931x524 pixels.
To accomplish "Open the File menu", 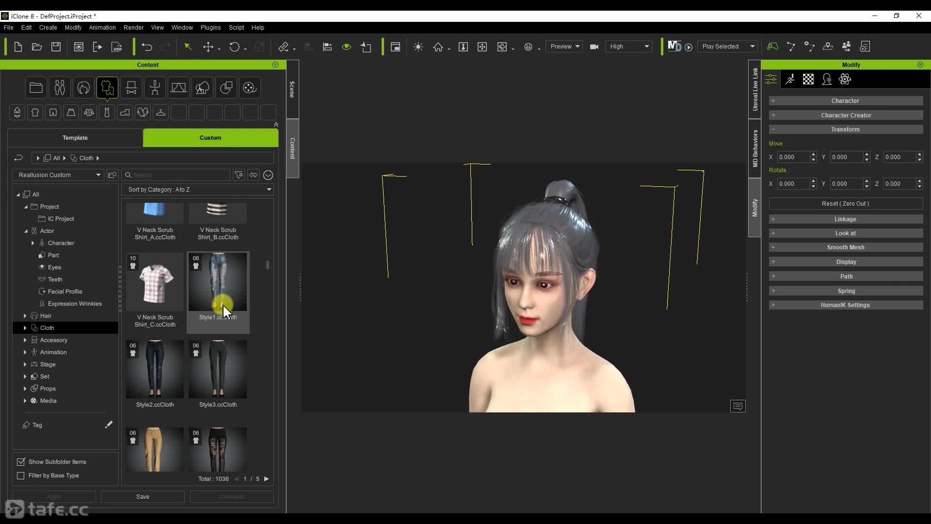I will point(9,28).
